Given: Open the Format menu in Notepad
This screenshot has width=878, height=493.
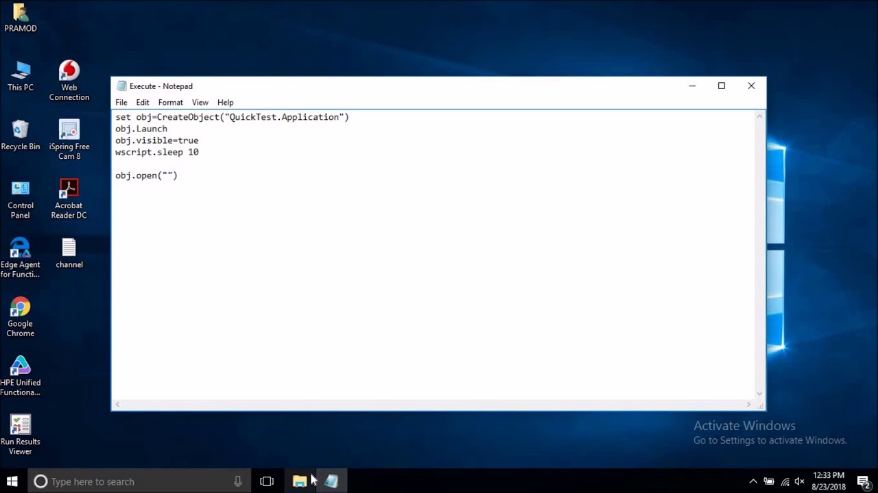Looking at the screenshot, I should click(171, 102).
